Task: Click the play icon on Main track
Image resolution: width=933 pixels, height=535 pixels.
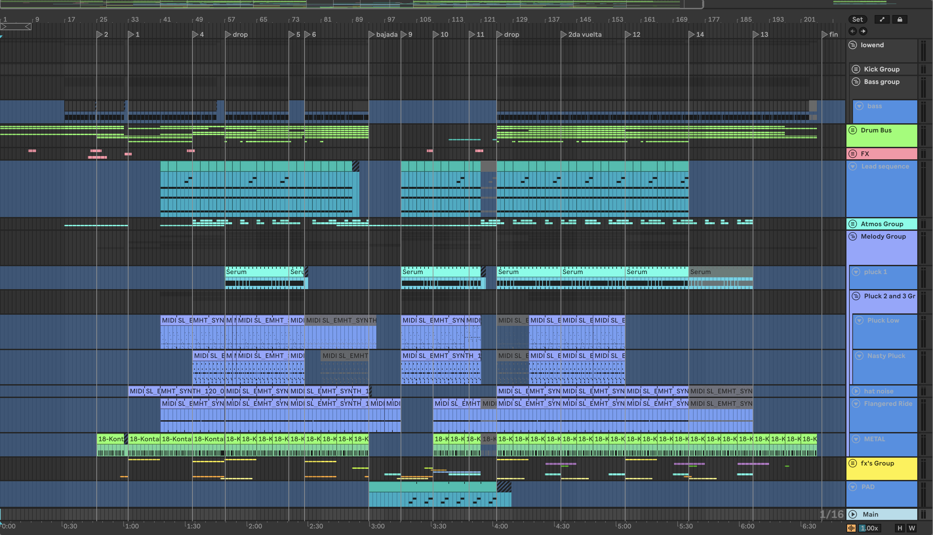Action: point(853,514)
